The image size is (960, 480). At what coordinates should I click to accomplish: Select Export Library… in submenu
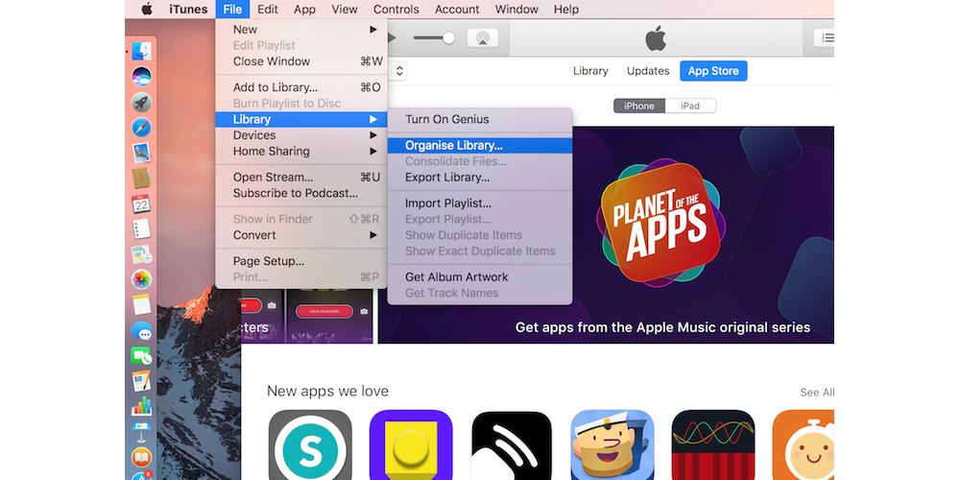point(480,178)
